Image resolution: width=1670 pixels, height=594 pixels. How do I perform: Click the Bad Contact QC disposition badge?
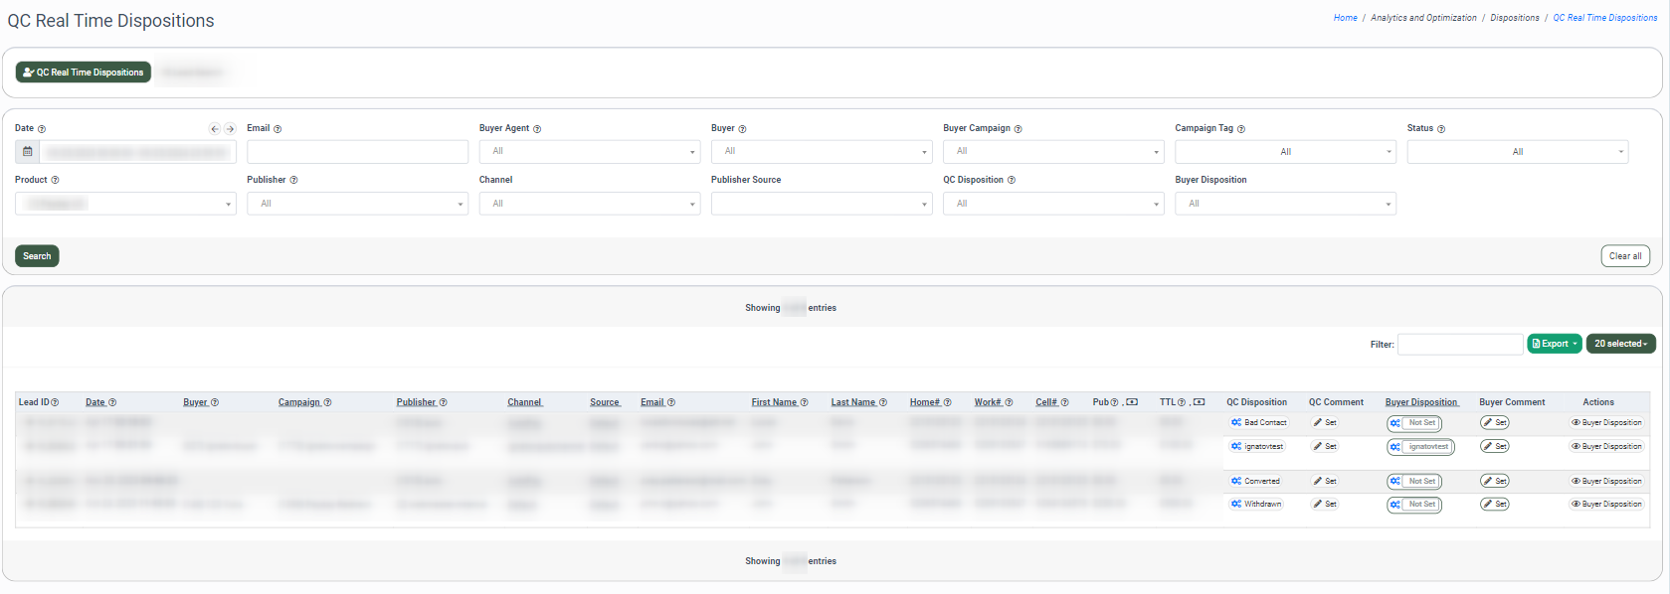coord(1259,423)
